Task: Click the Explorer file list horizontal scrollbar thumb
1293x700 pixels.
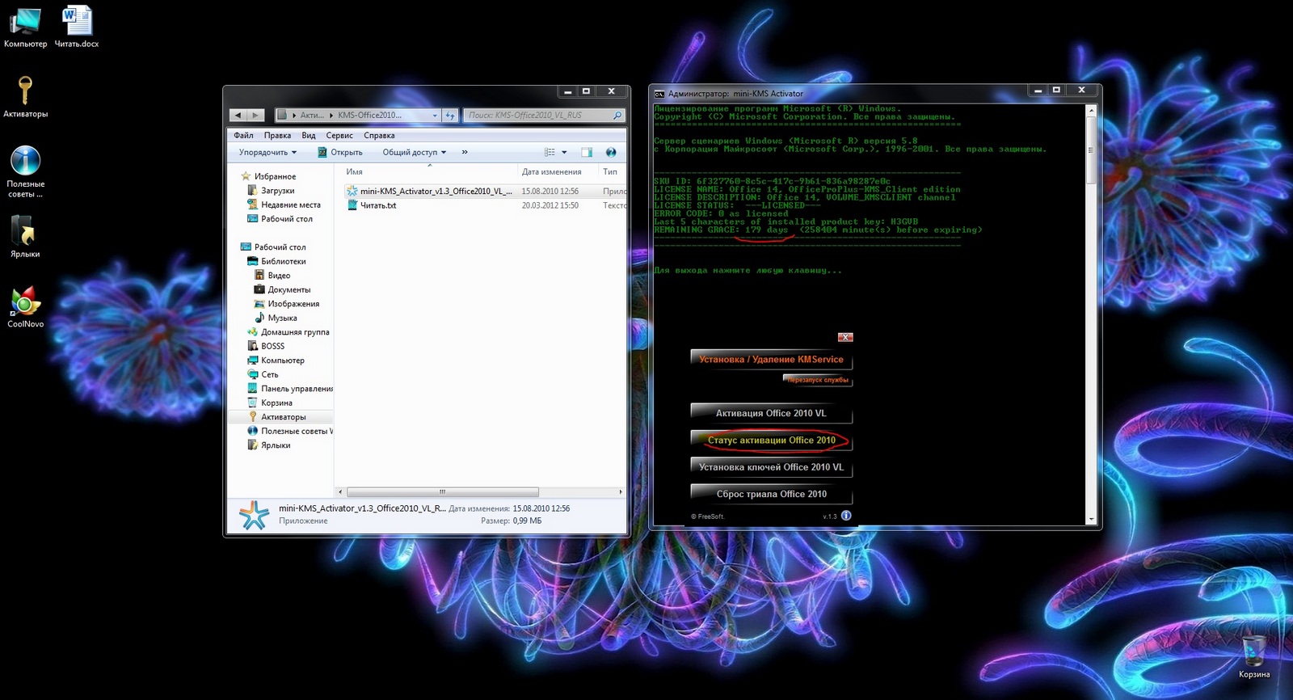Action: coord(443,491)
